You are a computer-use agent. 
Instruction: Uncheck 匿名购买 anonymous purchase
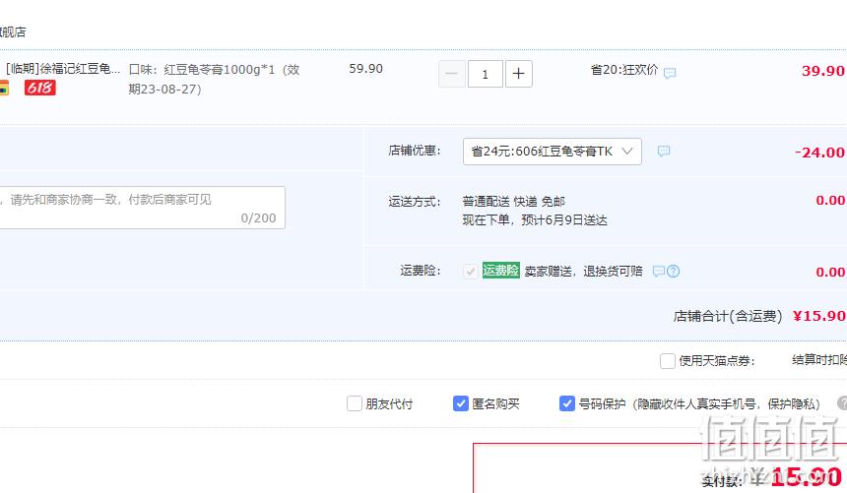pyautogui.click(x=460, y=403)
